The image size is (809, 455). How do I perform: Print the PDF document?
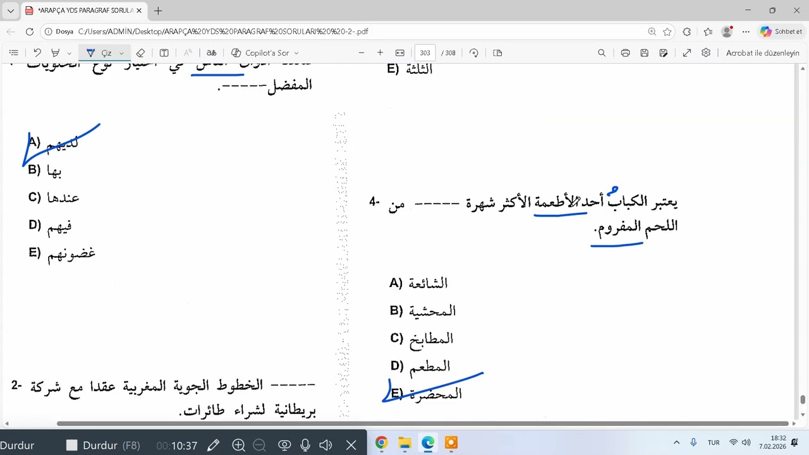625,53
